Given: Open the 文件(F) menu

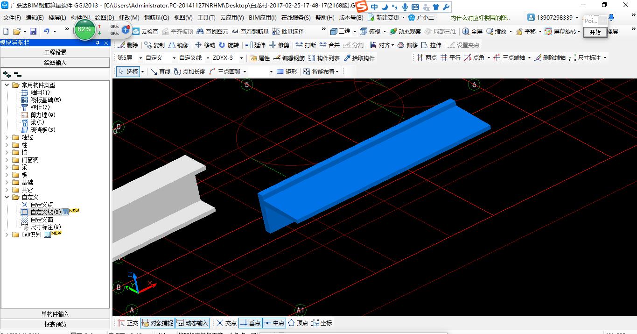Looking at the screenshot, I should [x=12, y=18].
